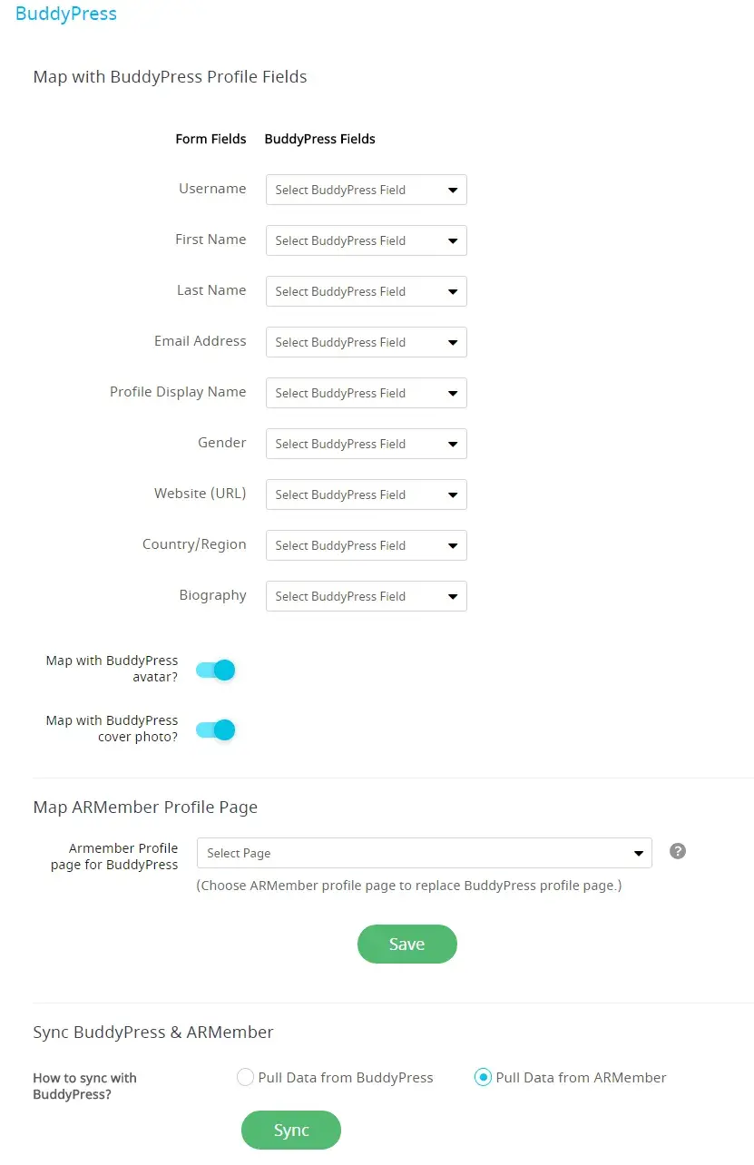754x1165 pixels.
Task: Click the Map ARMember Profile Page heading
Action: click(x=145, y=807)
